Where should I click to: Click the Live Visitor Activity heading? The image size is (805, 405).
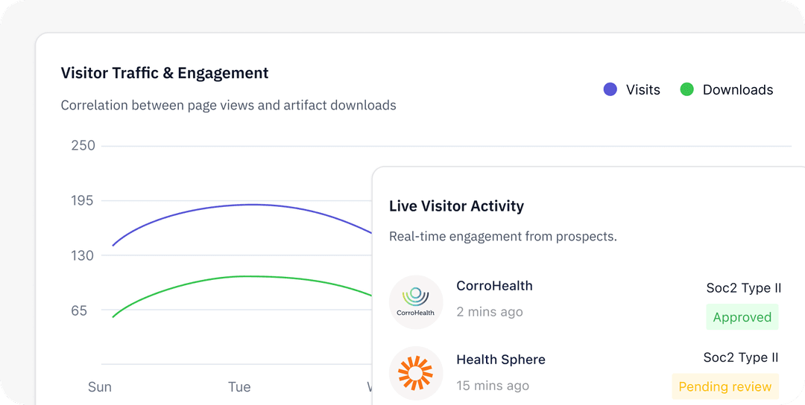pos(456,206)
